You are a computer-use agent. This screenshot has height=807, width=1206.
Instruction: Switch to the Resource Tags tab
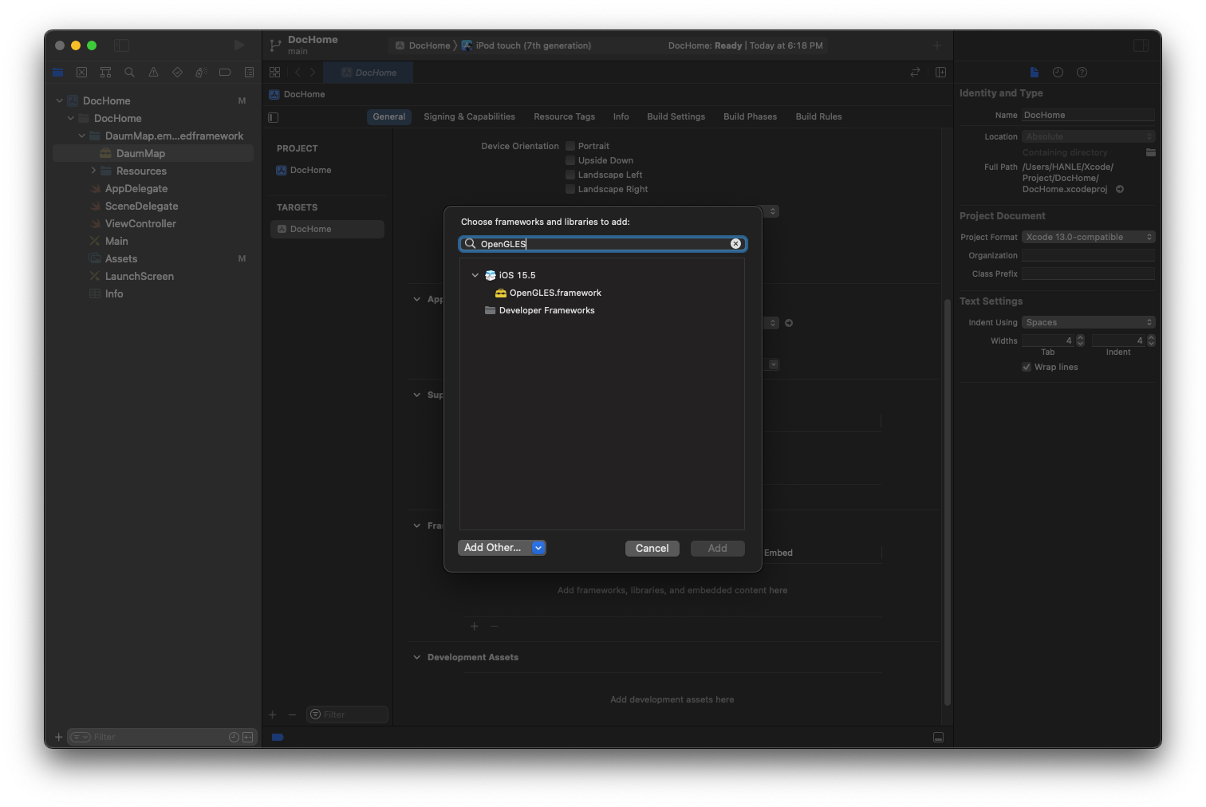click(565, 116)
